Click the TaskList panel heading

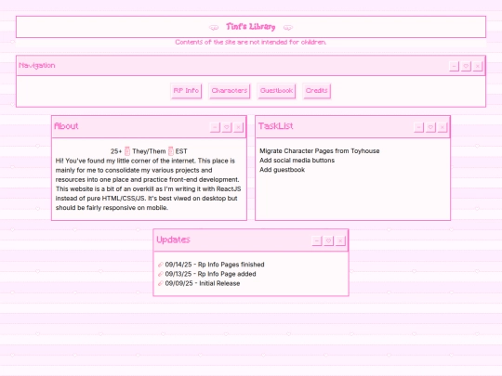point(276,126)
